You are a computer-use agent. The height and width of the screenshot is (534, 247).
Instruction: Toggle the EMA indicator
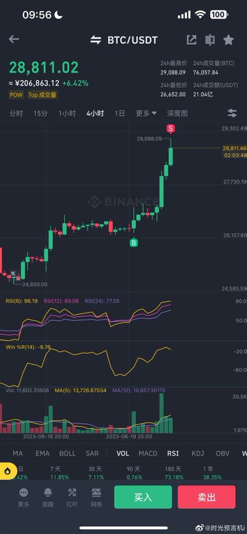coord(43,453)
